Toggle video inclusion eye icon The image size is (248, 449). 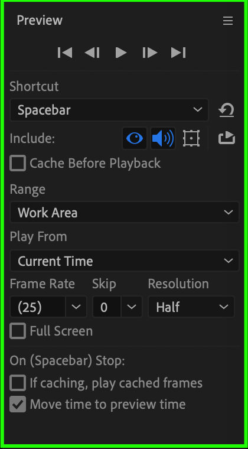tap(135, 138)
